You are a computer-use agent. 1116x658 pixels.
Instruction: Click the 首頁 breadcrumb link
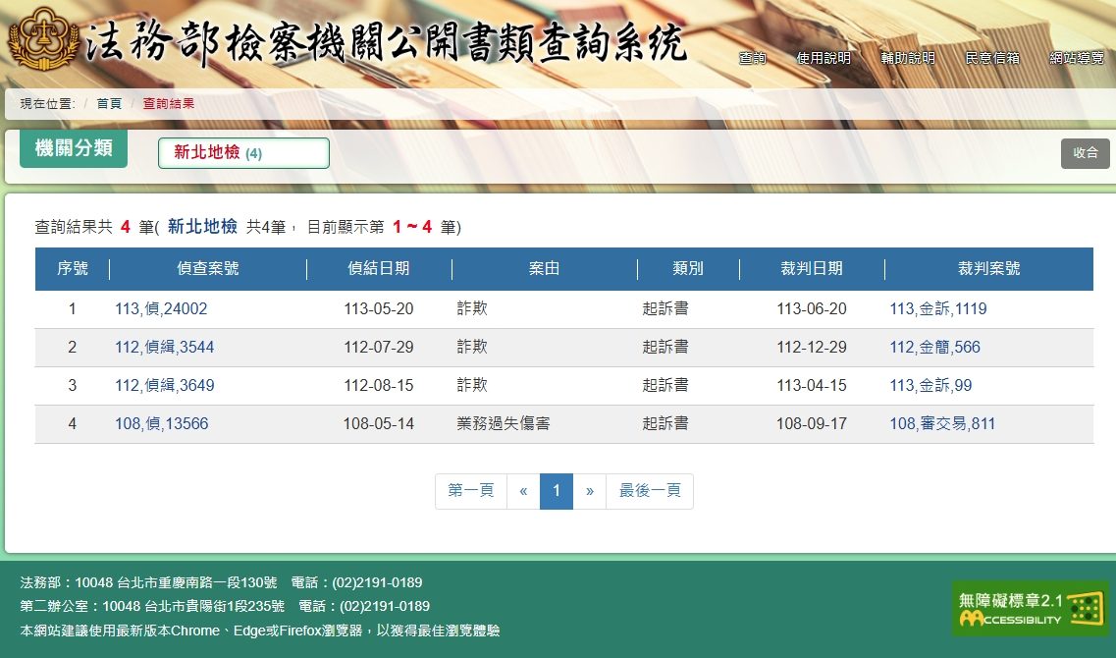[x=109, y=103]
